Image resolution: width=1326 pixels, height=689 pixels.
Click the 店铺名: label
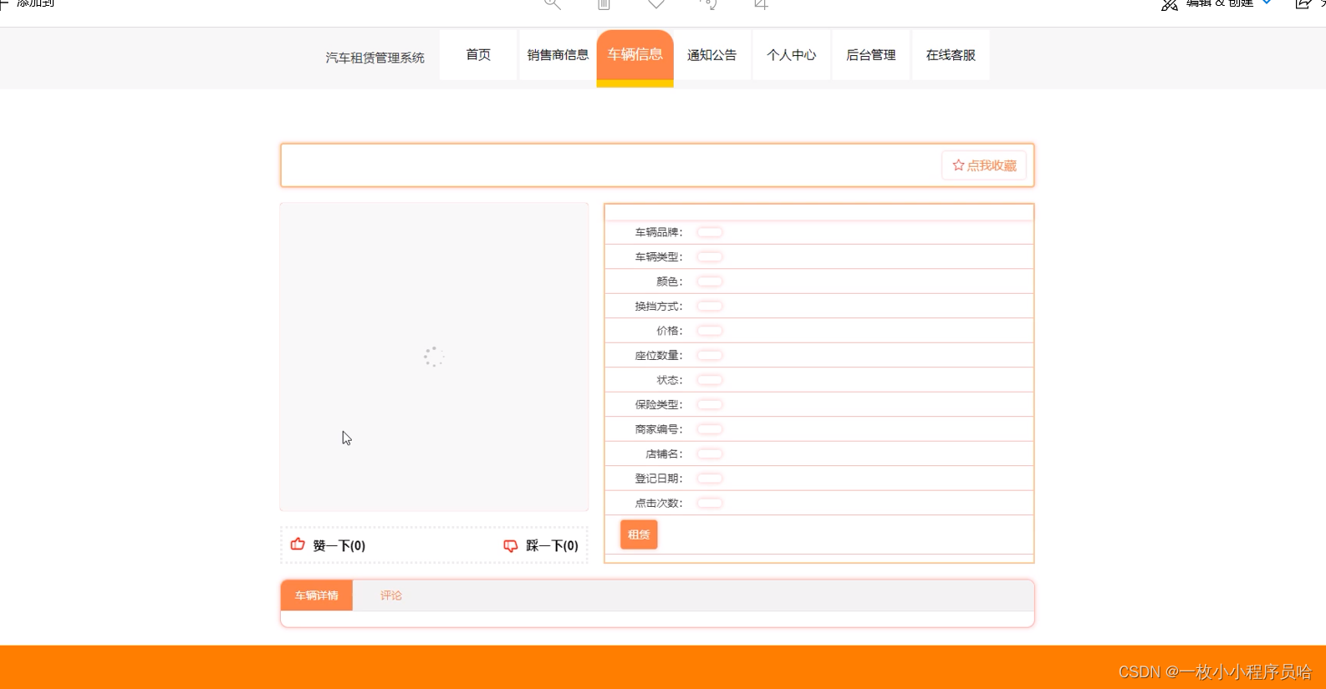pos(664,453)
